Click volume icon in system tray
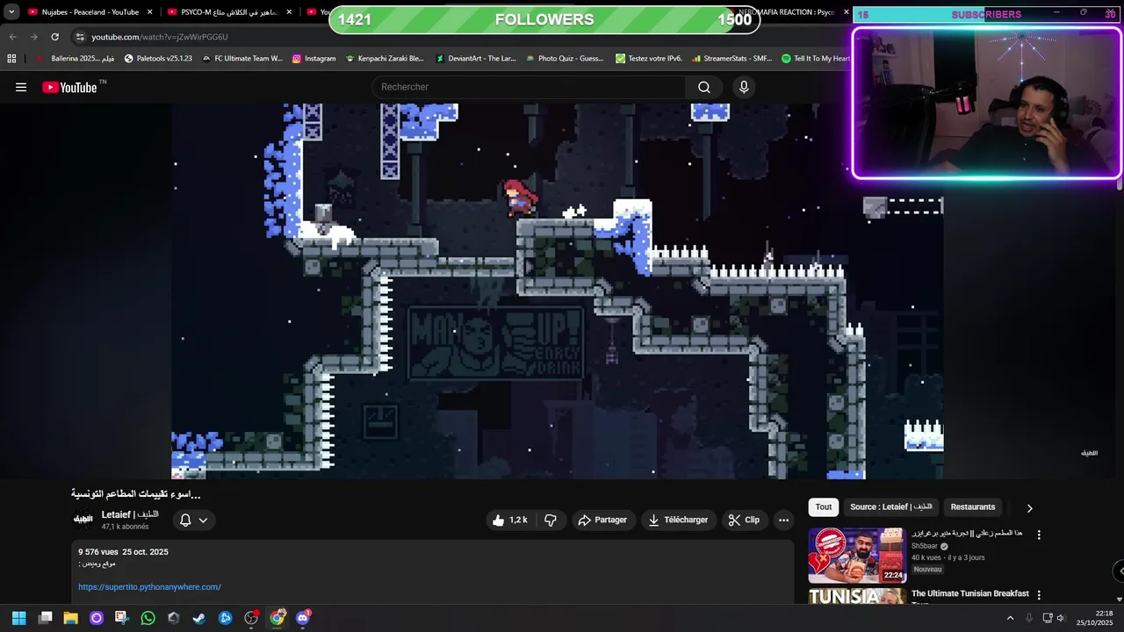 click(x=1060, y=618)
